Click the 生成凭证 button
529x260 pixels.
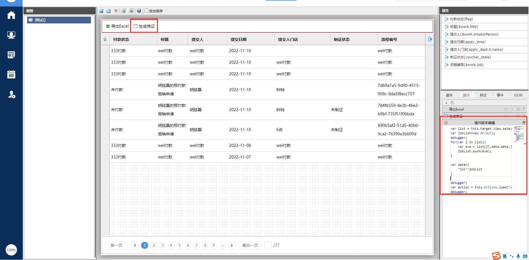click(144, 26)
